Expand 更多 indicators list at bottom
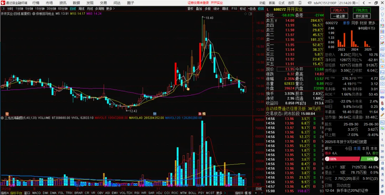The height and width of the screenshot is (195, 385). pos(219,193)
